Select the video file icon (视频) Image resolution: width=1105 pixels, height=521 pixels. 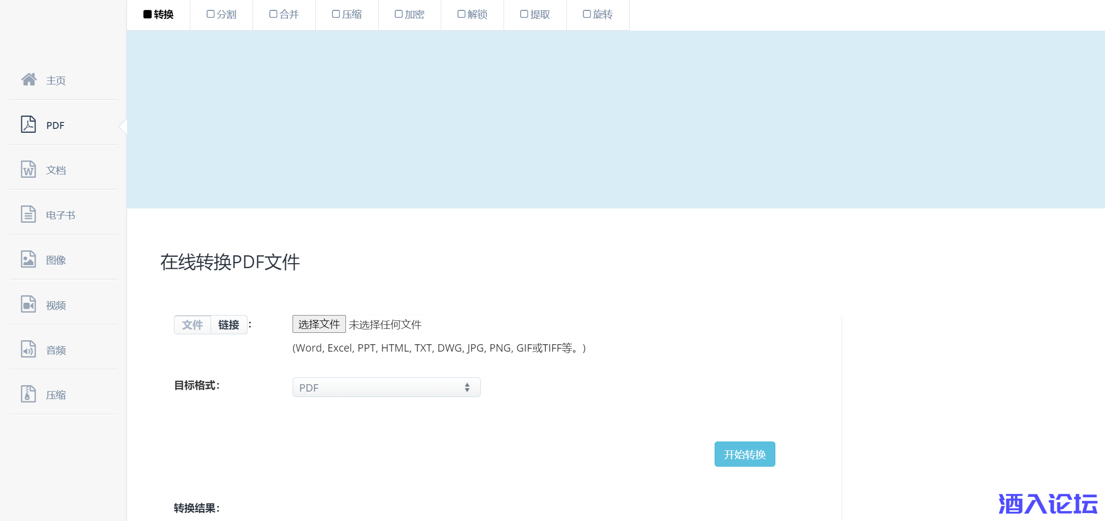[x=28, y=304]
